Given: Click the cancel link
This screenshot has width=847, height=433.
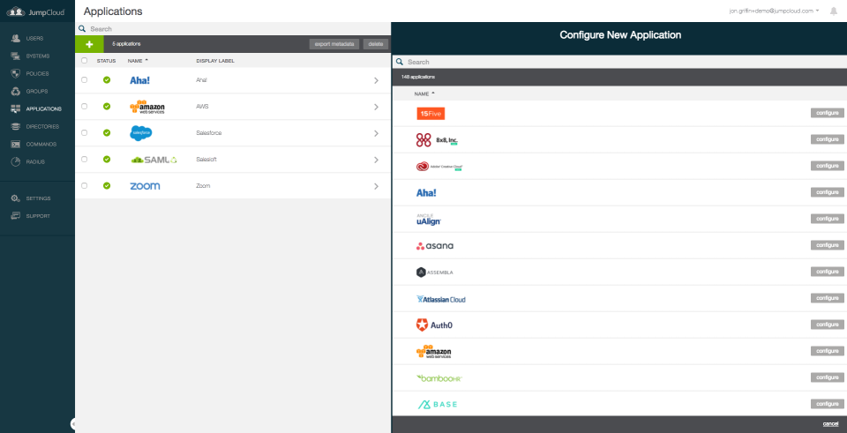Looking at the screenshot, I should click(x=830, y=423).
